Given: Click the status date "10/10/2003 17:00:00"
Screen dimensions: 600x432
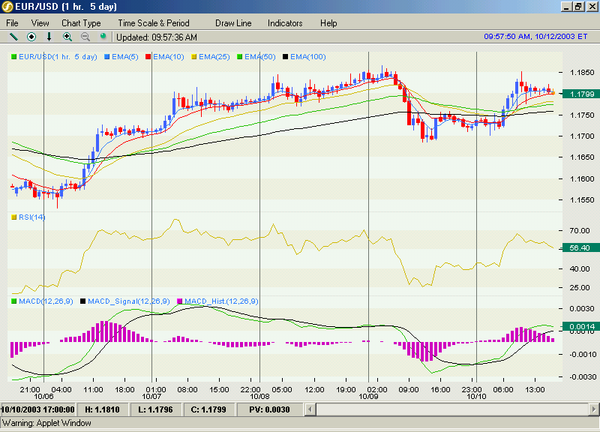Looking at the screenshot, I should 38,409.
